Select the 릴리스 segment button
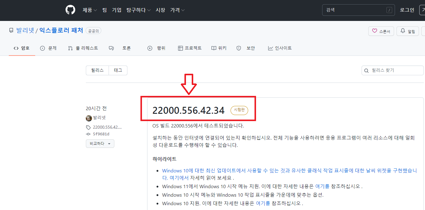 click(x=97, y=70)
